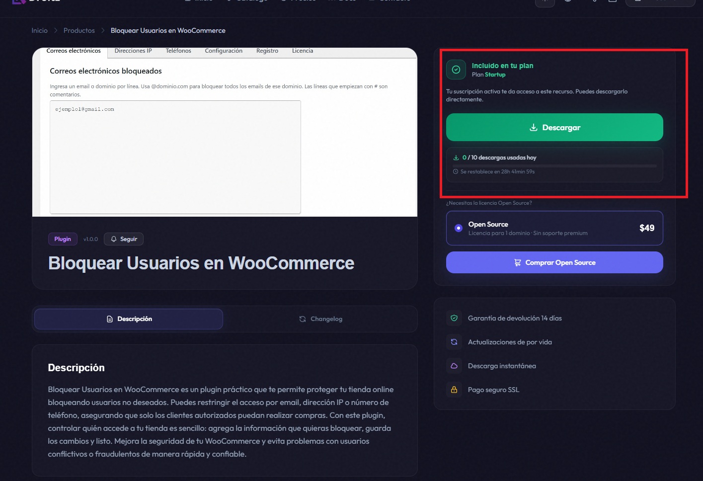Click the cloud icon beside Descarga instantánea
Image resolution: width=703 pixels, height=481 pixels.
point(454,366)
